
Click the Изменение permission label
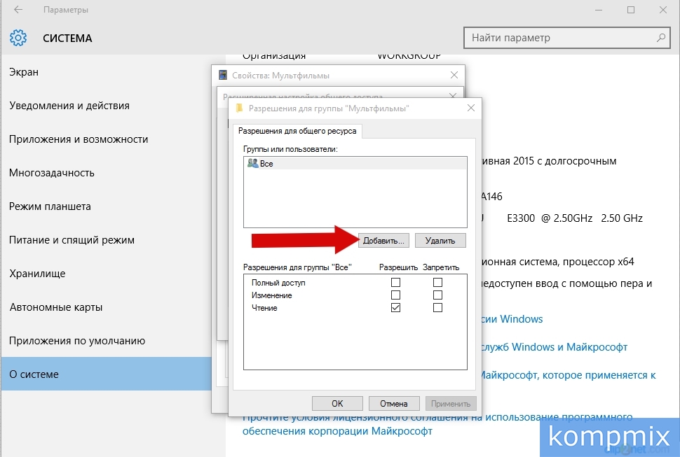pyautogui.click(x=272, y=295)
